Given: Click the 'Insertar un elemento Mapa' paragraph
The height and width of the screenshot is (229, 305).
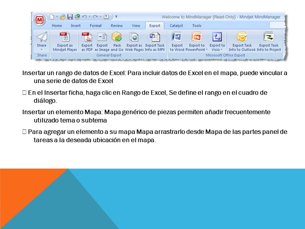Looking at the screenshot, I should pyautogui.click(x=146, y=116).
